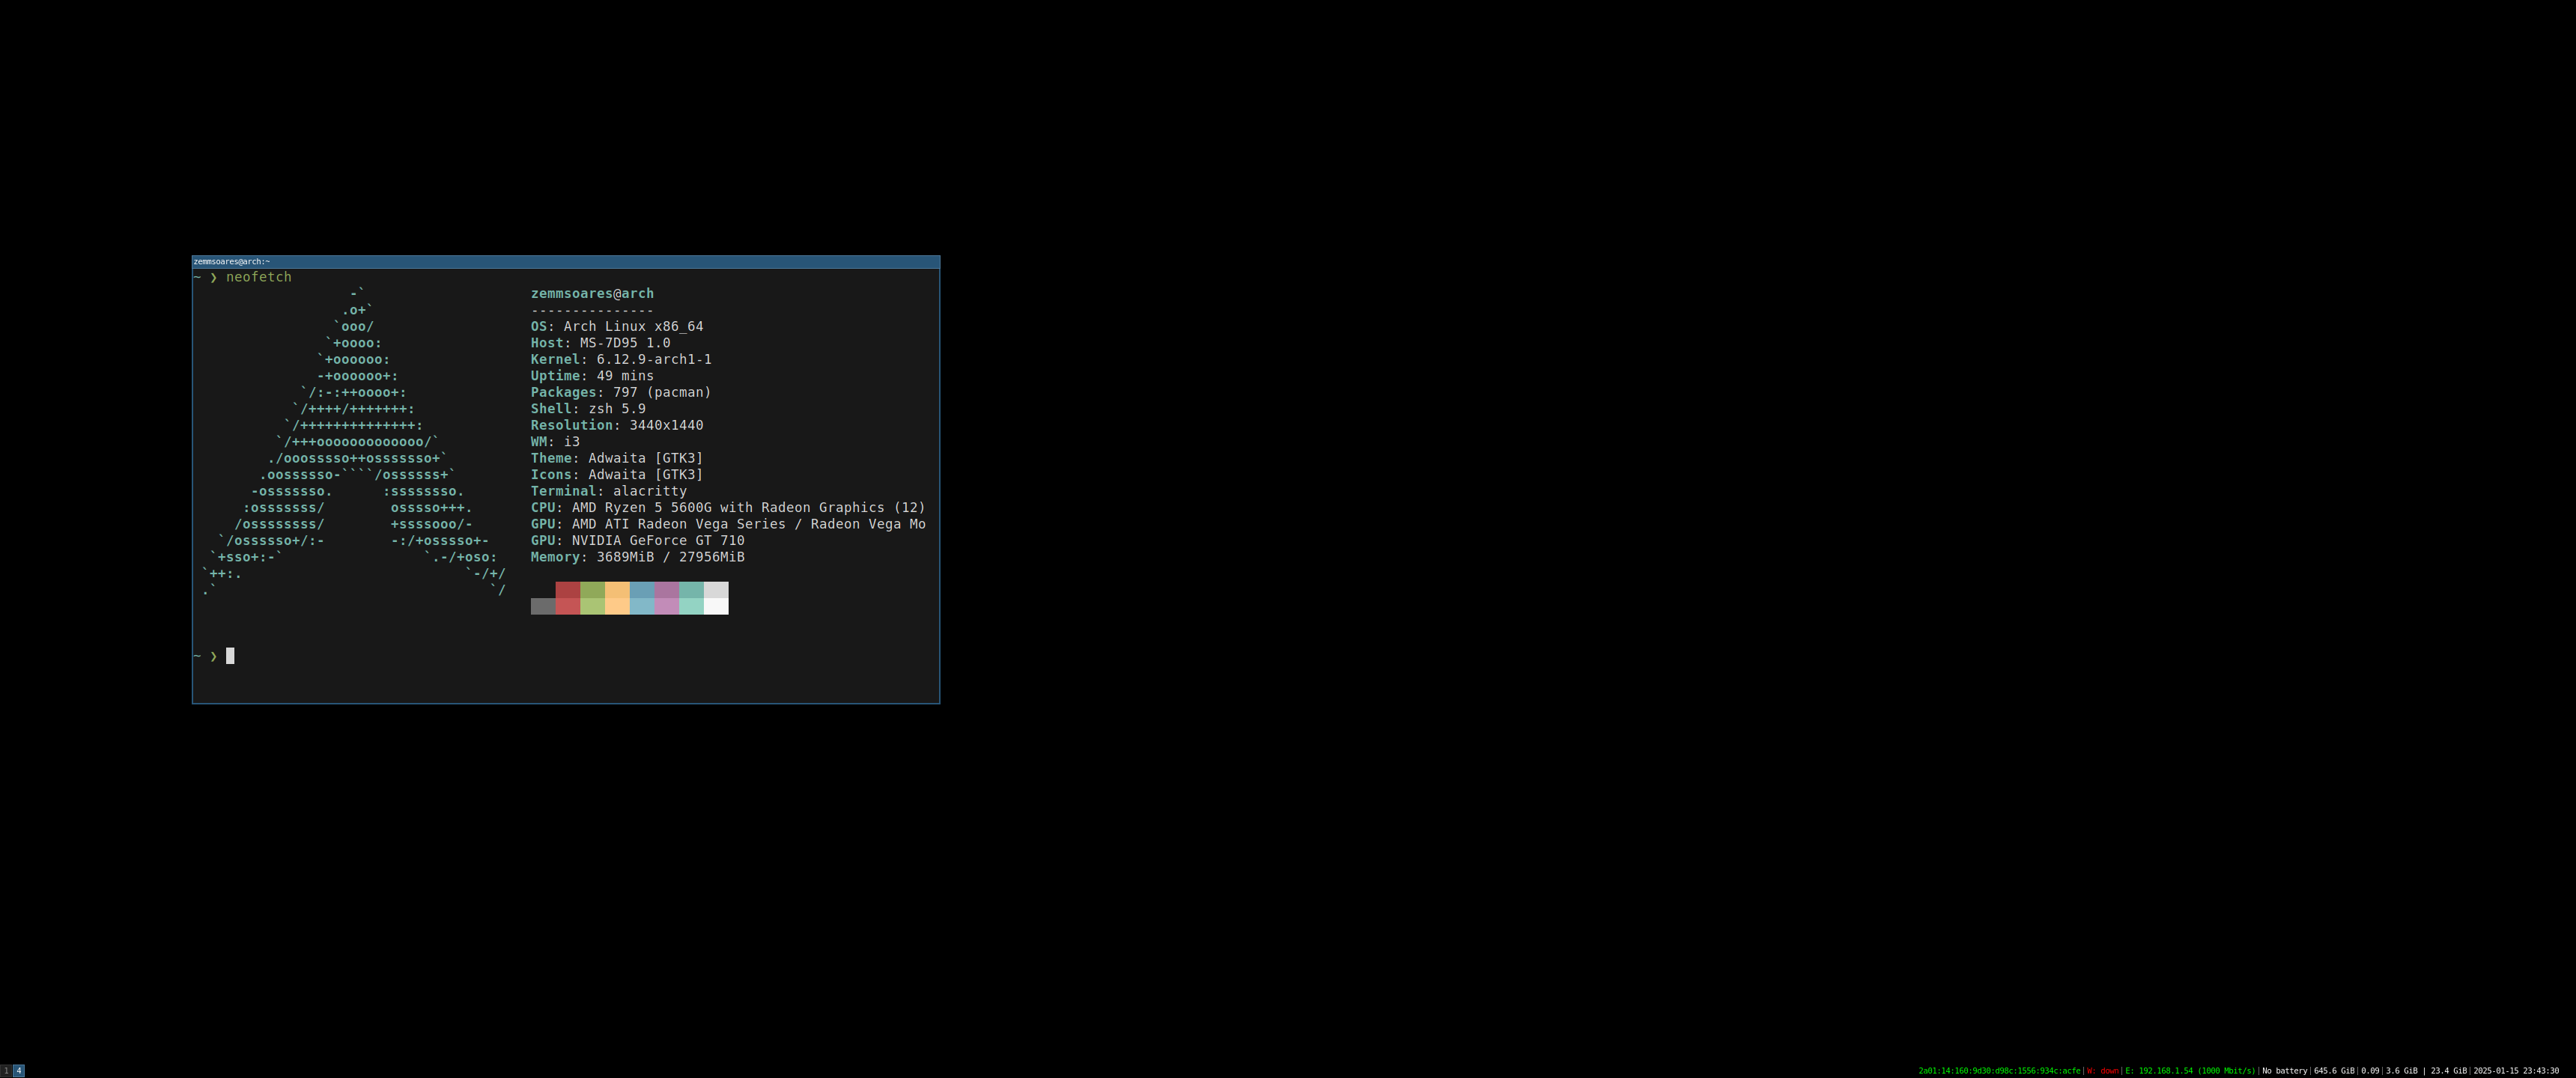
Task: Select the active workspace 4 button
Action: tap(19, 1070)
